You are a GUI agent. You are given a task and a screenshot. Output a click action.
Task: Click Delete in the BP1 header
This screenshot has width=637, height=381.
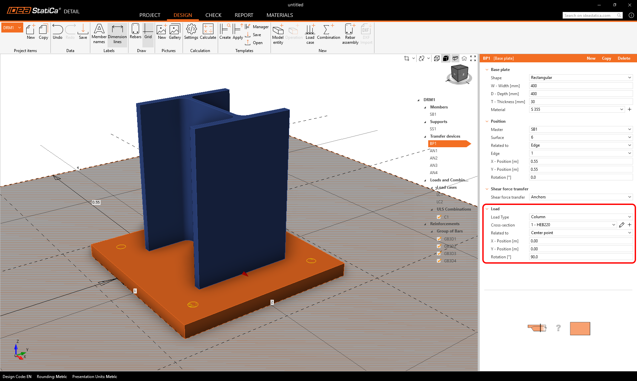(x=624, y=58)
